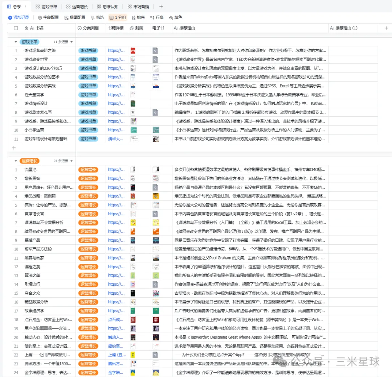Open 视图配置 view settings
The image size is (392, 377).
pos(75,17)
